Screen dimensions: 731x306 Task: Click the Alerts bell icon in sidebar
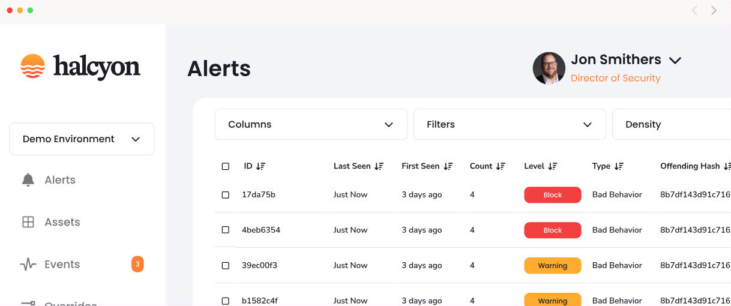(x=28, y=180)
